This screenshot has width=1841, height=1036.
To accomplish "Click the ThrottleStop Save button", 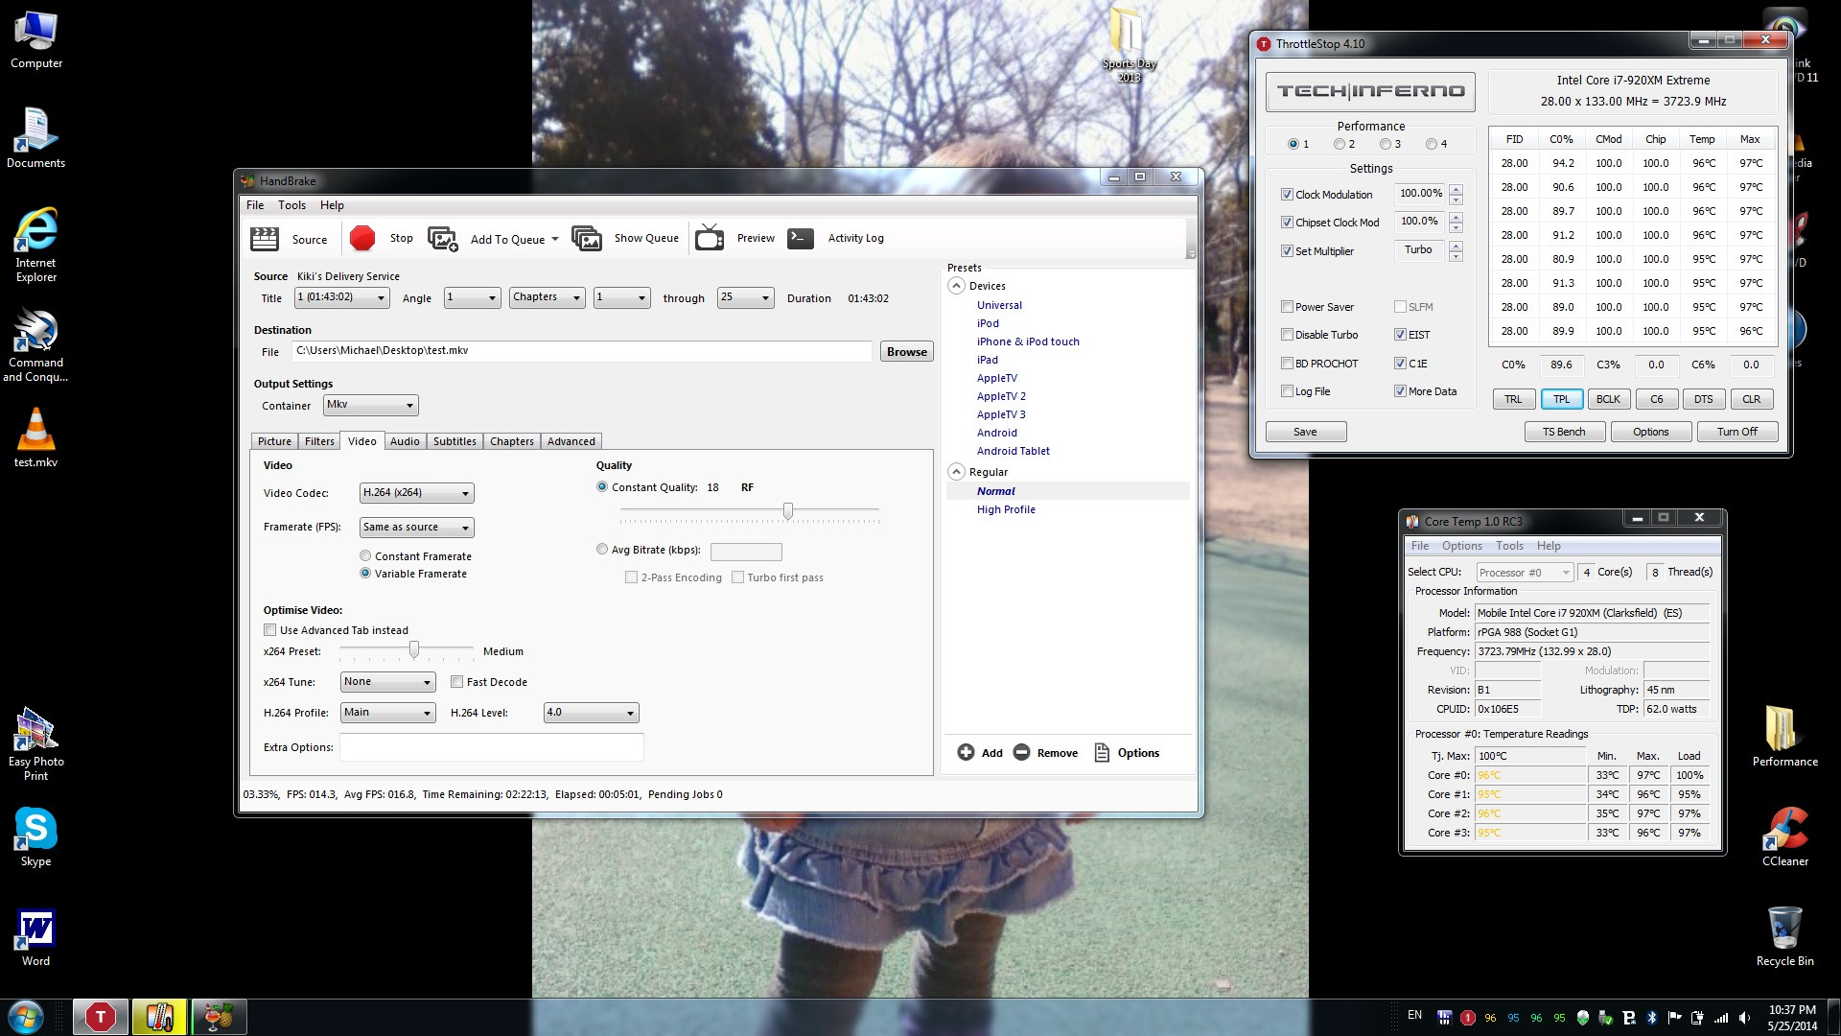I will (x=1305, y=432).
